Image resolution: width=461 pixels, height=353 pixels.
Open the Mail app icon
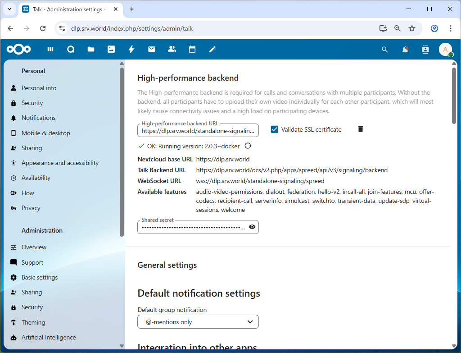click(152, 50)
